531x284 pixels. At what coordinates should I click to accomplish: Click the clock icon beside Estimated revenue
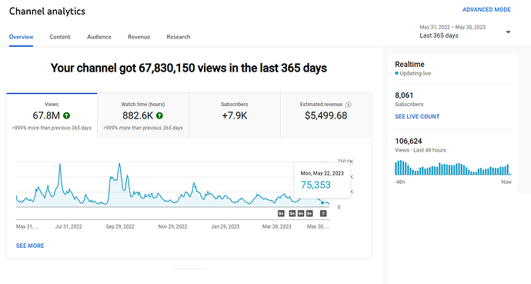point(348,105)
